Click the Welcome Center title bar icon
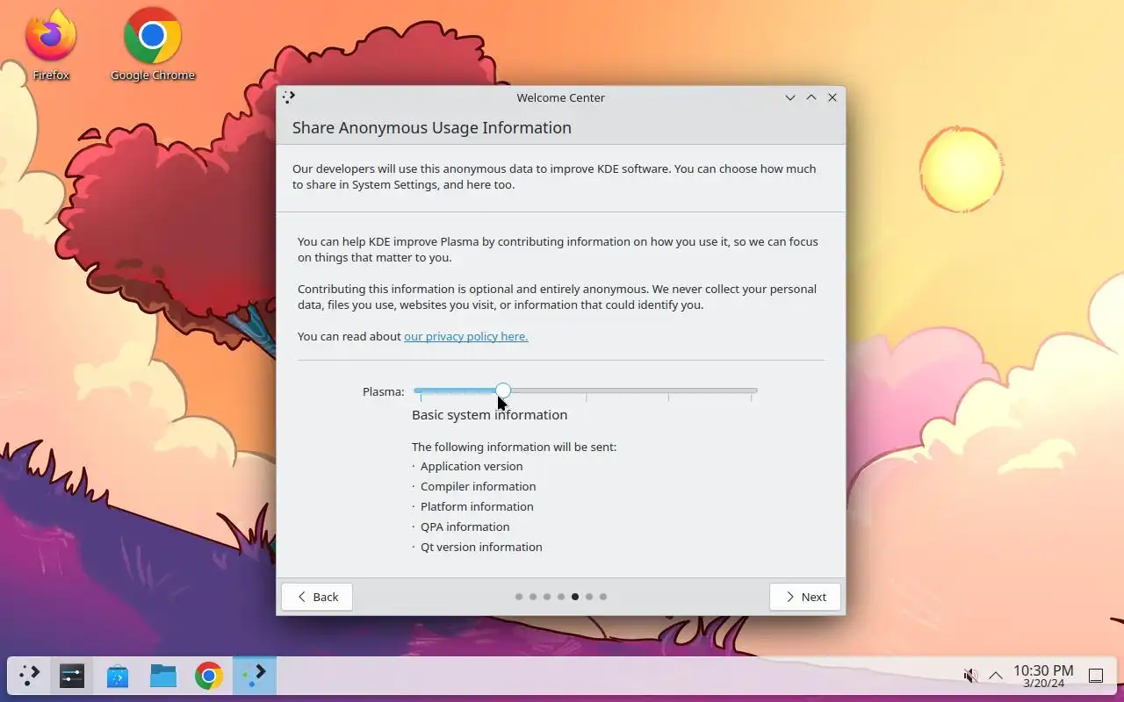The height and width of the screenshot is (702, 1124). click(x=289, y=97)
